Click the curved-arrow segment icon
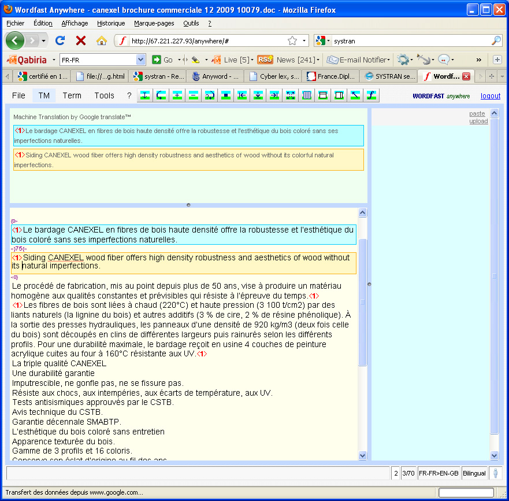 coord(161,95)
